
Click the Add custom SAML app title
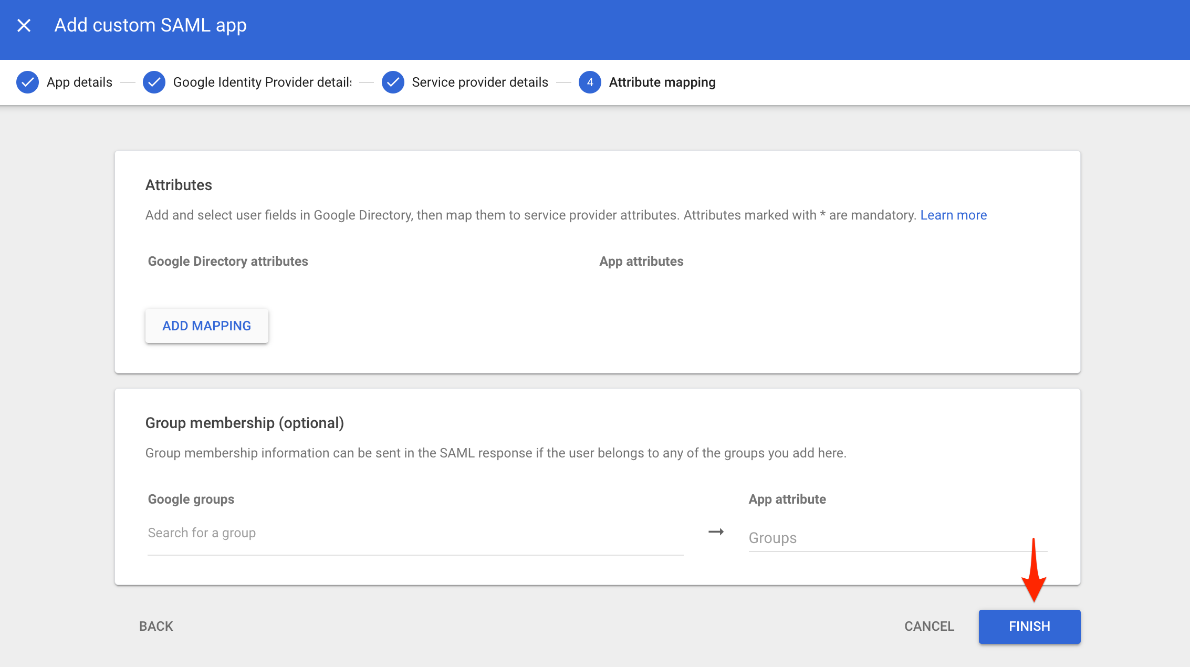tap(151, 25)
